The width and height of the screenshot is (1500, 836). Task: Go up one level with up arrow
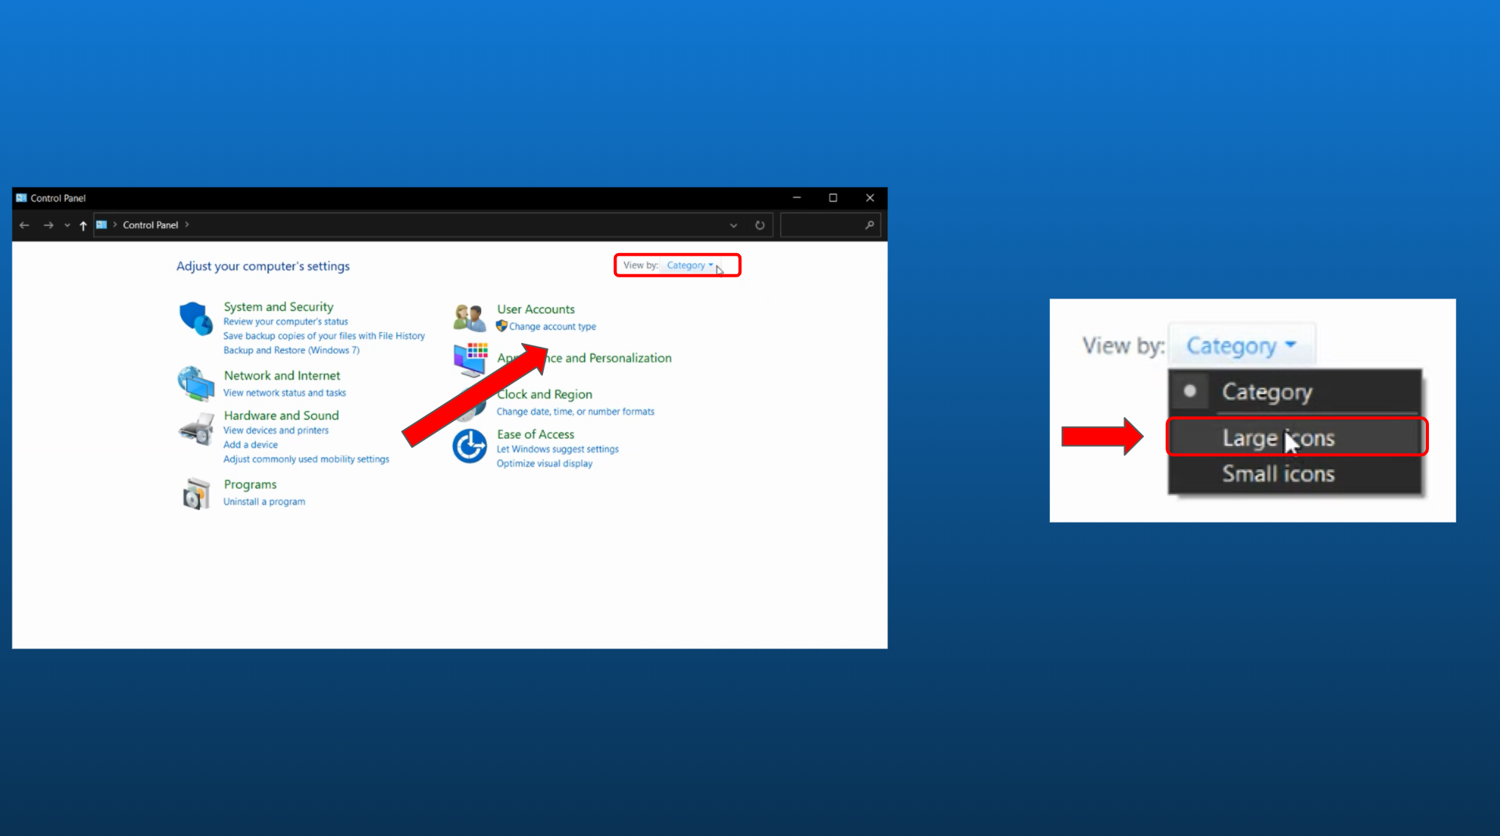point(83,225)
